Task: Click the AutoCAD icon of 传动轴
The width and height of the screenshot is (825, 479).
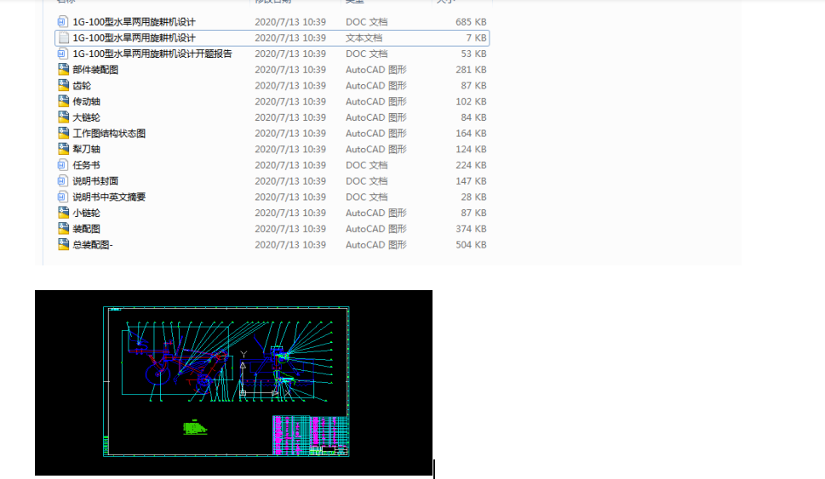Action: 63,101
